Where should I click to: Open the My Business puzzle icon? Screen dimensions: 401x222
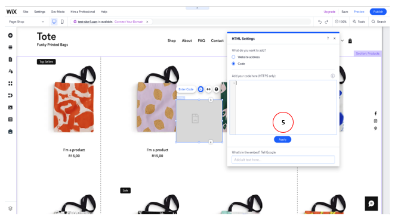(x=10, y=95)
